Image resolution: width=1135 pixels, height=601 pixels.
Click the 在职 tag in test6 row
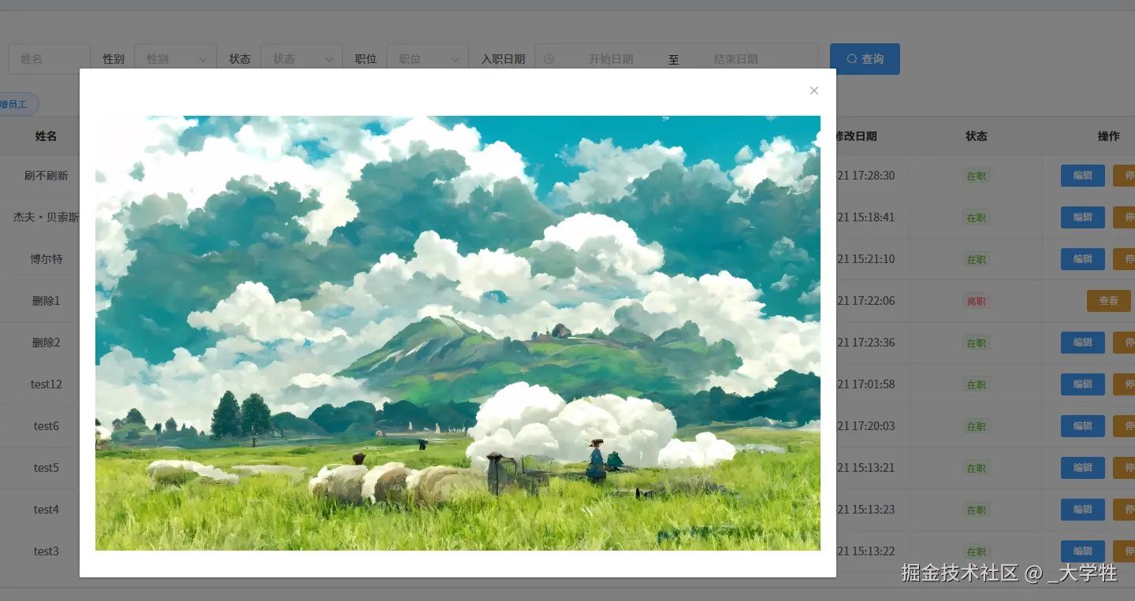click(977, 427)
